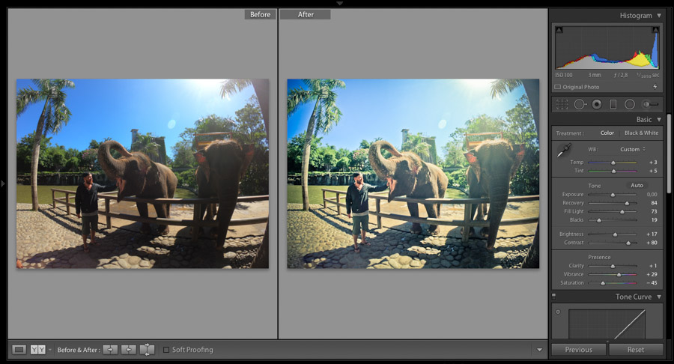Screen dimensions: 674x364
Task: Apply Auto tone adjustment
Action: 637,185
